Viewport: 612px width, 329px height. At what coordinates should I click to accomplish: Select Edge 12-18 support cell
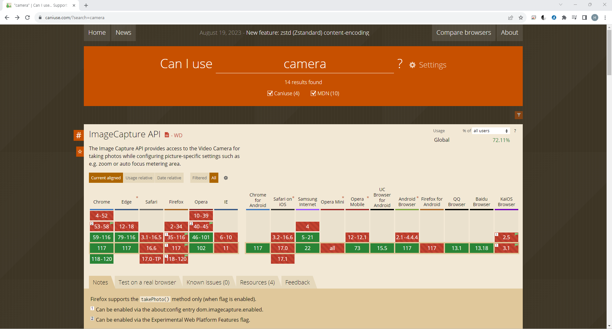point(127,226)
